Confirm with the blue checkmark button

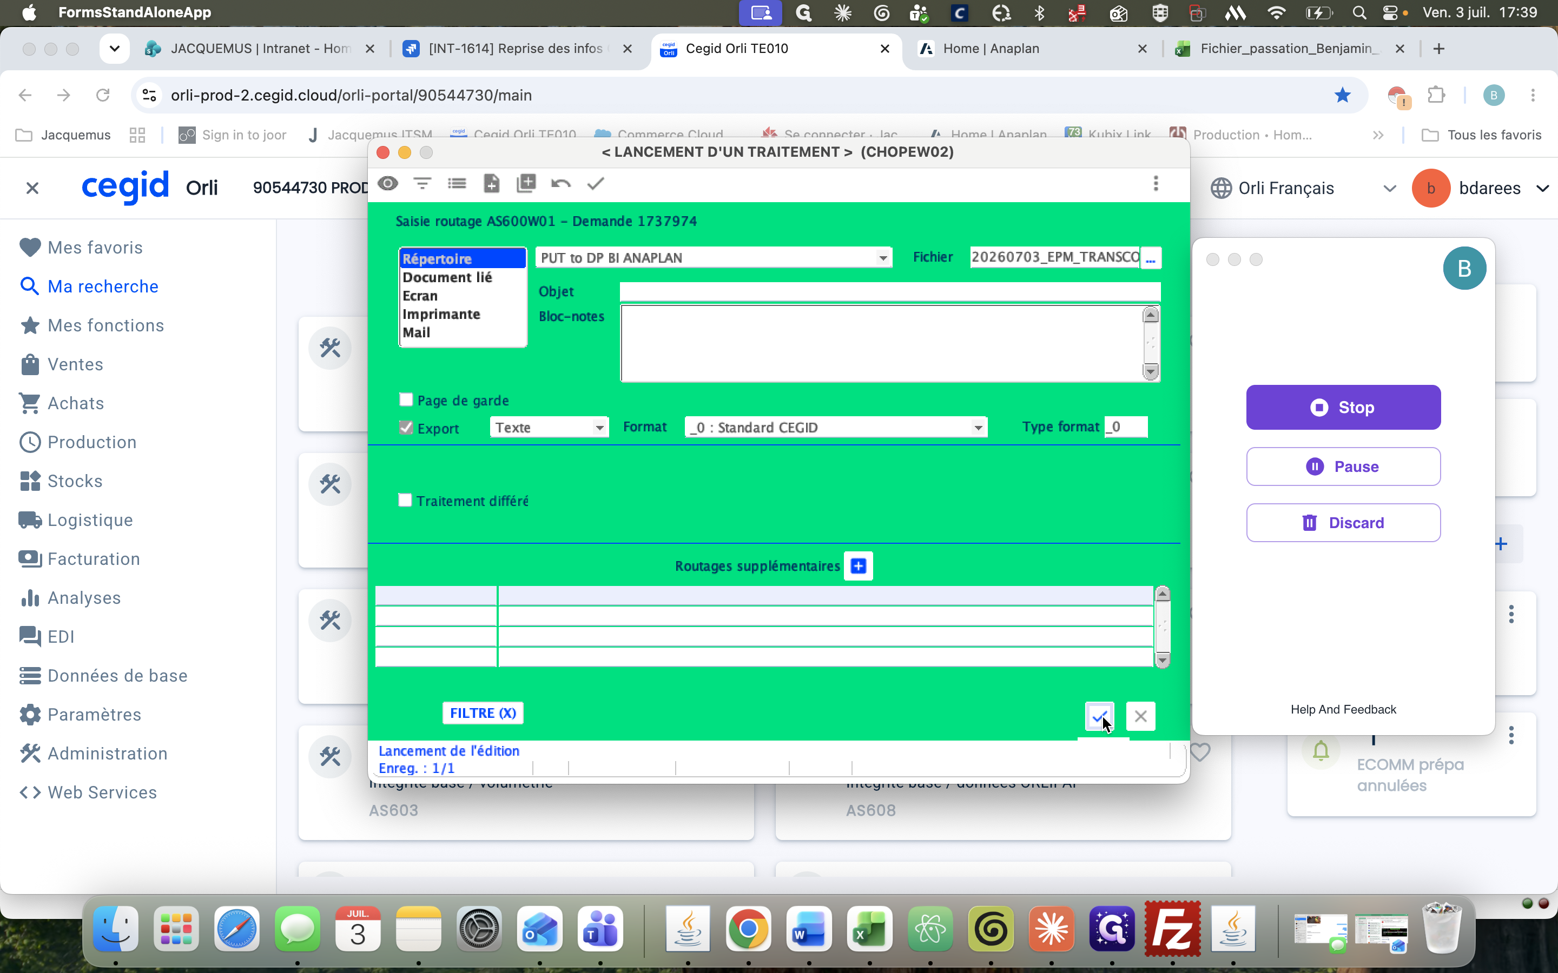1099,716
